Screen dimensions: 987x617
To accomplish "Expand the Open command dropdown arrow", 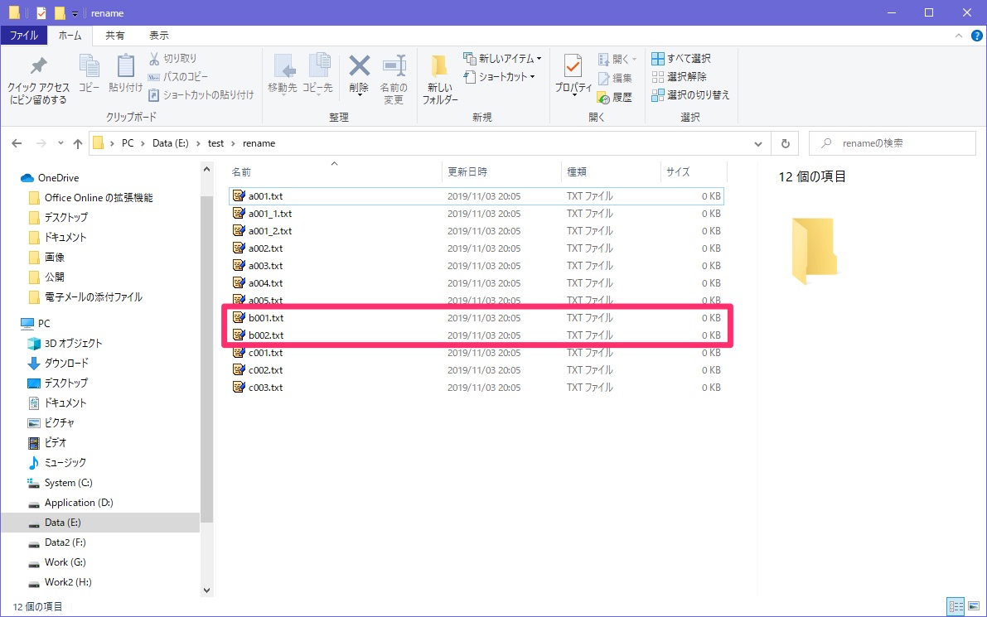I will pyautogui.click(x=635, y=59).
